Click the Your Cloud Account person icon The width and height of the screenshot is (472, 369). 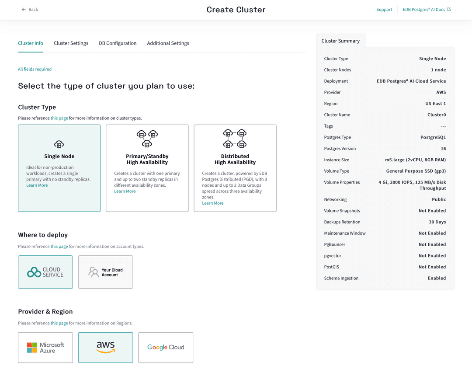[94, 272]
